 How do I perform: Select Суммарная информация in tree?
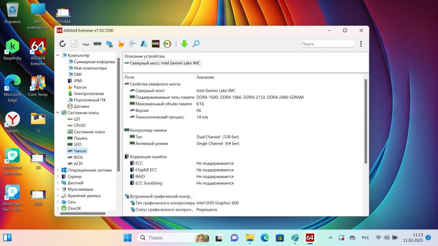click(91, 62)
